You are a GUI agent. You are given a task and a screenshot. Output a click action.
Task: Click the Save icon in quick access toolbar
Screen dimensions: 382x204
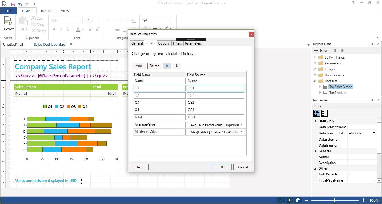[x=13, y=4]
